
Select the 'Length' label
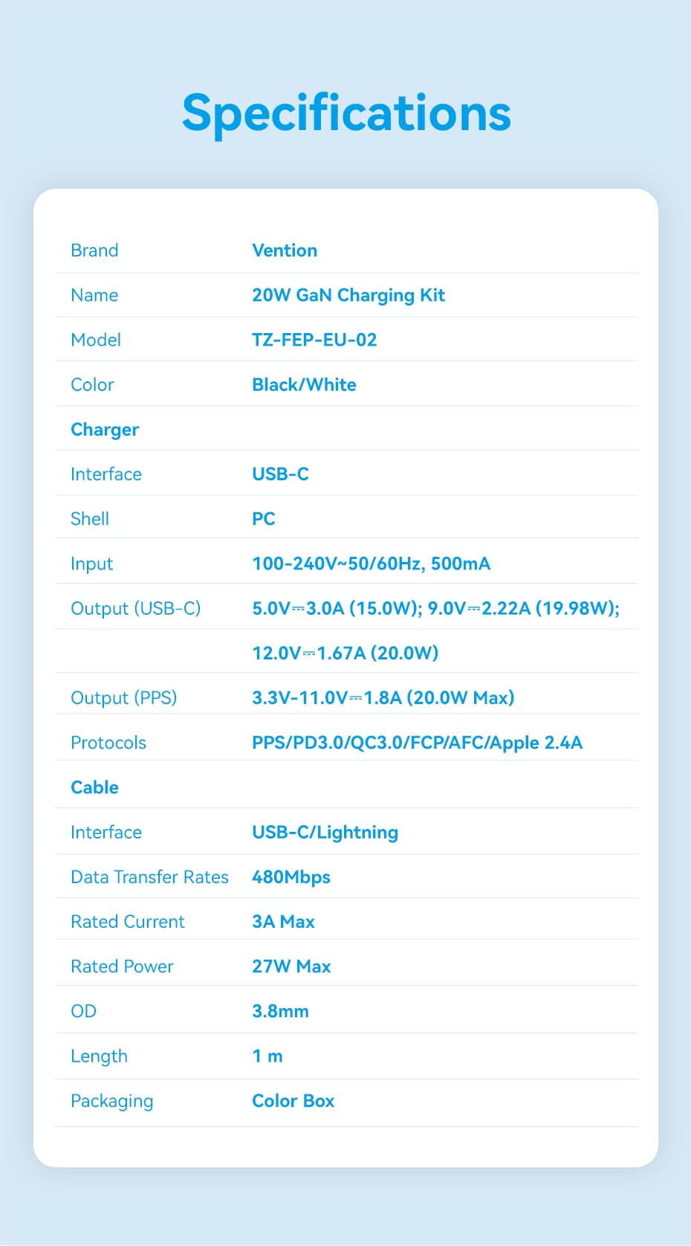pos(99,1056)
